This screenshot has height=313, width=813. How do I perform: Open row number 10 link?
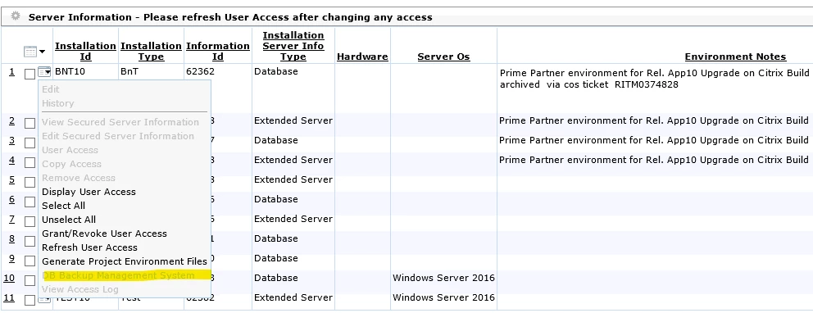point(9,278)
